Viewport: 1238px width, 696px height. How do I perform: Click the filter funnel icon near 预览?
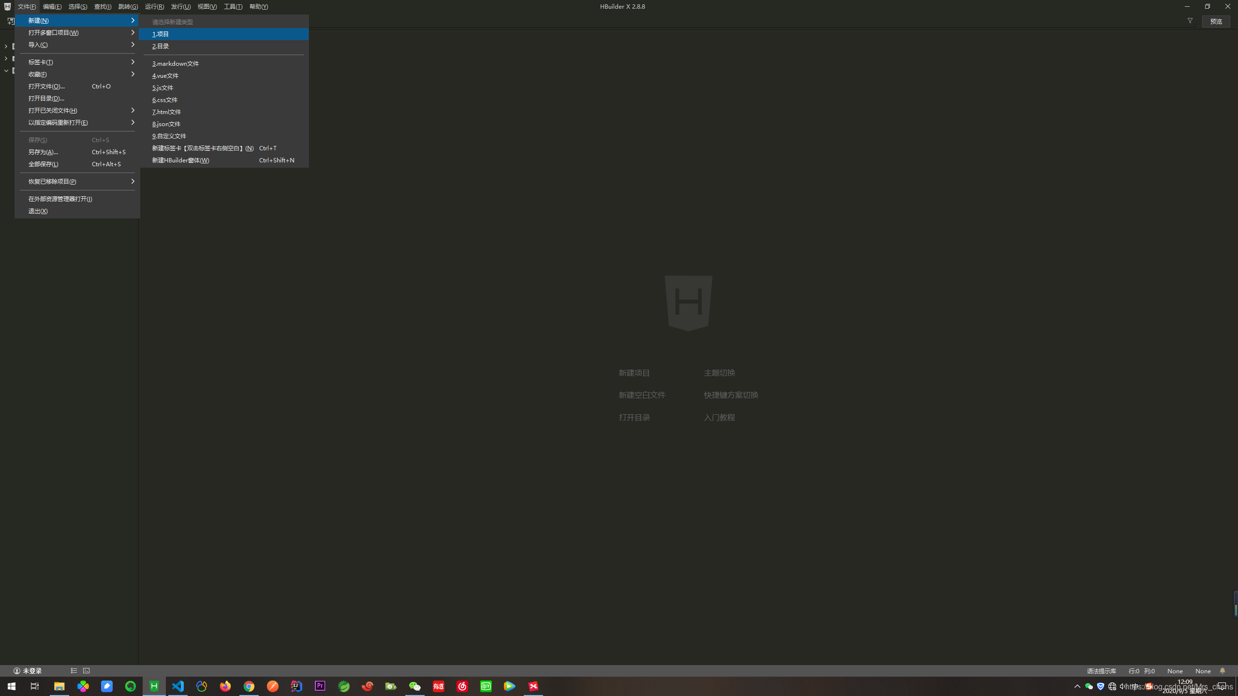[1190, 21]
